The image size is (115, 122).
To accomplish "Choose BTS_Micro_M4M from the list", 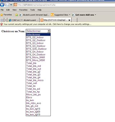I will click(x=38, y=58).
